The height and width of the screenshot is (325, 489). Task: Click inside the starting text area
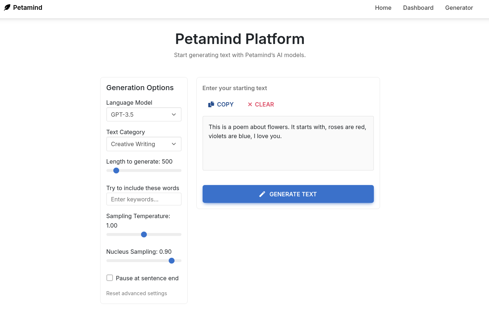[288, 149]
